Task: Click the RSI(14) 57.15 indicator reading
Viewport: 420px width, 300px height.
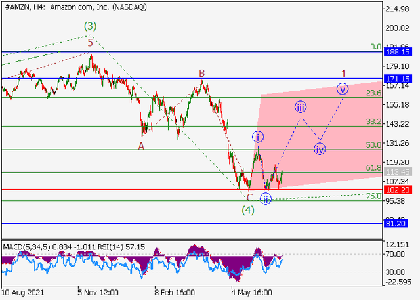Action: click(121, 247)
